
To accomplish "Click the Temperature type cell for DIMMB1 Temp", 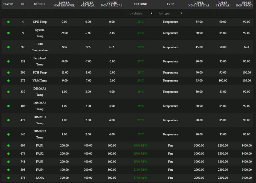I will 170,120.
